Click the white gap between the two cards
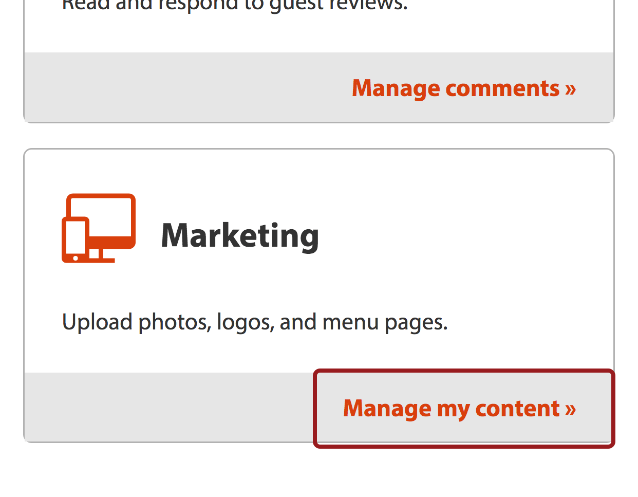Screen dimensions: 638x497 318,136
